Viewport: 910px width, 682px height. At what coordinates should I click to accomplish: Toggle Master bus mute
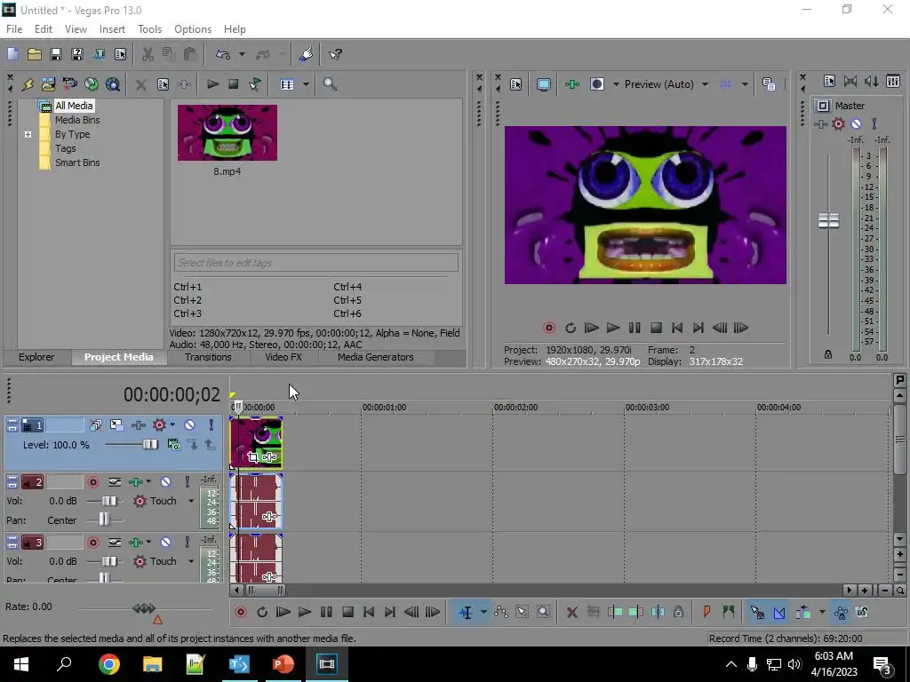(856, 123)
